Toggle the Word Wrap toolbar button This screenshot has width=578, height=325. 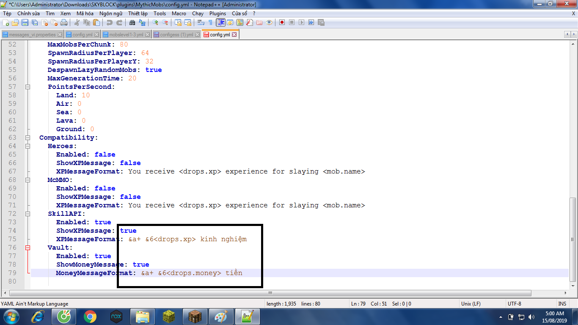tap(201, 22)
